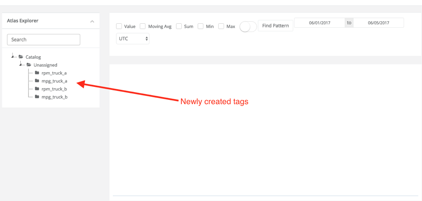
Task: Select the mpg_truck_b tag label
Action: (55, 97)
